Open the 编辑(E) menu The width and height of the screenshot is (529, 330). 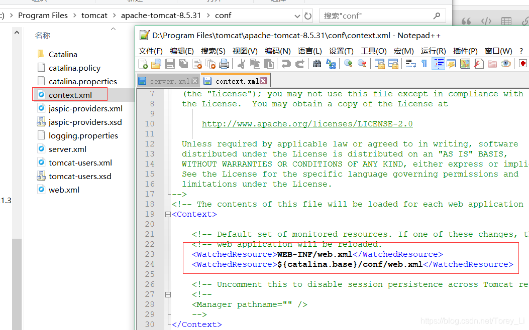click(x=181, y=51)
